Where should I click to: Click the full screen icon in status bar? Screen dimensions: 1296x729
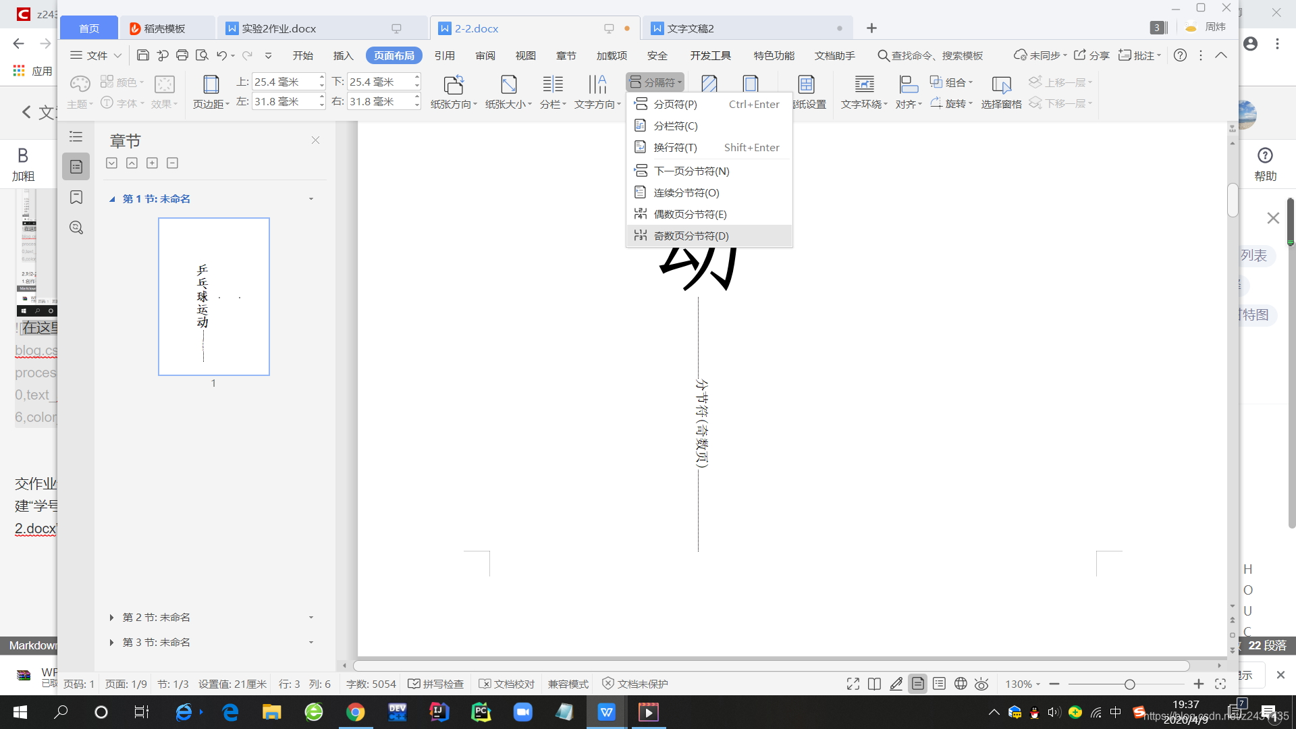coord(853,684)
